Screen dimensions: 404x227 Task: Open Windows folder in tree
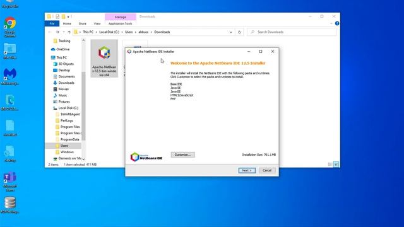[67, 152]
